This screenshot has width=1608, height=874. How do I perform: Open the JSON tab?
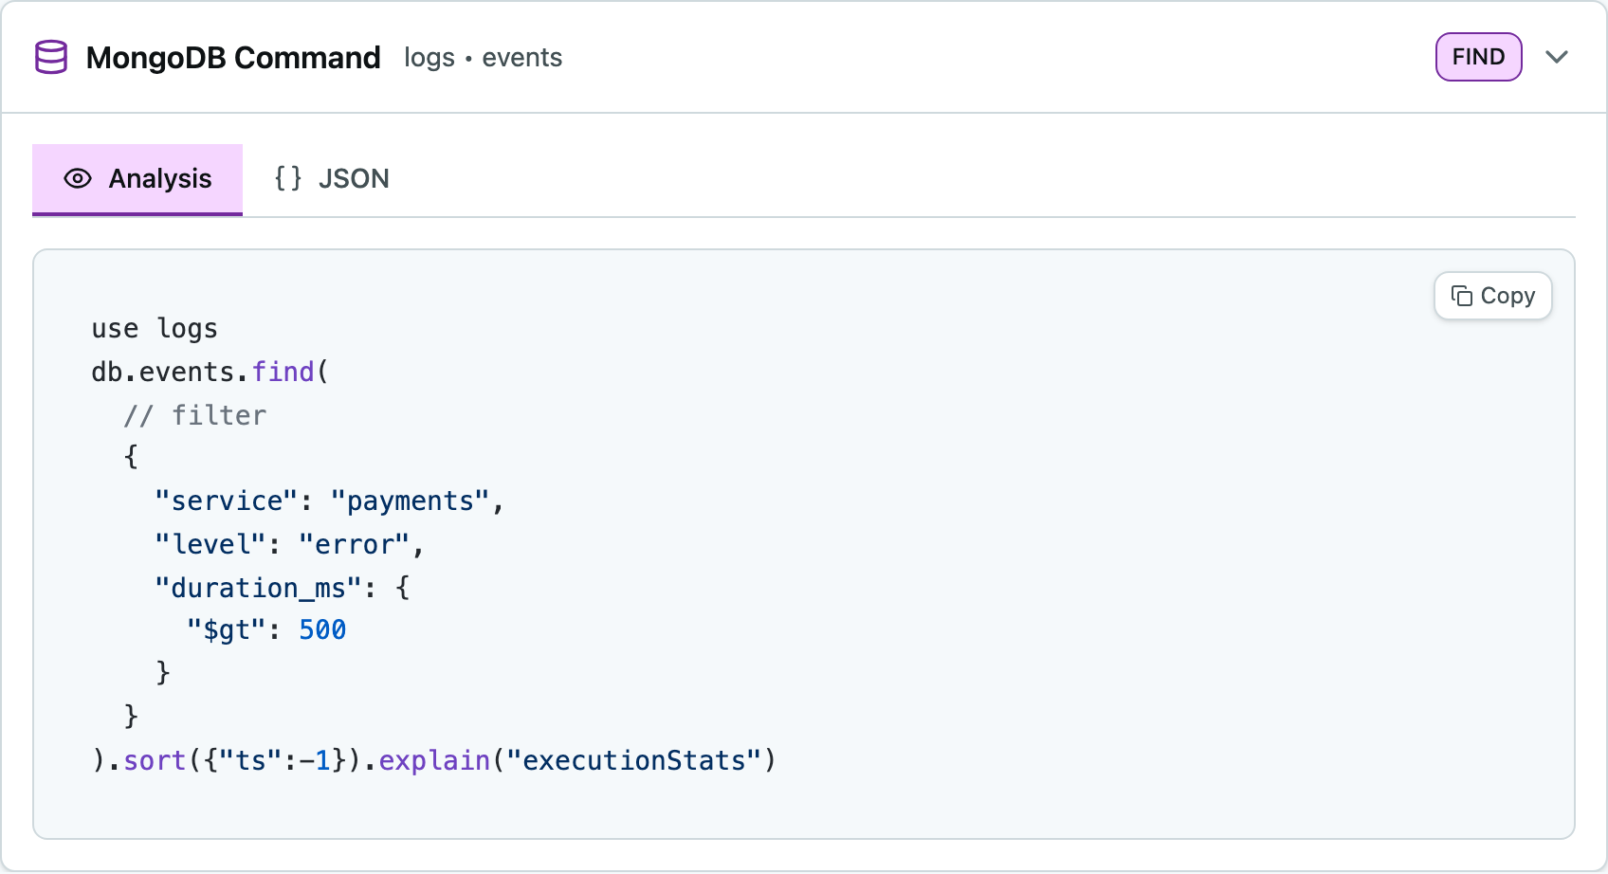coord(332,179)
